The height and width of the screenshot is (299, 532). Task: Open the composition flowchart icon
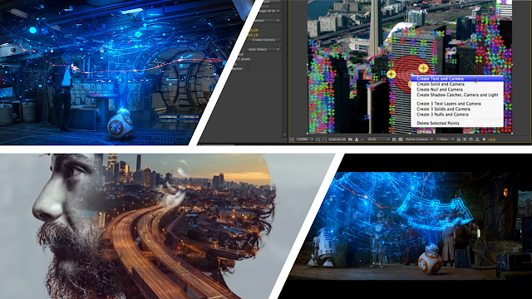(x=477, y=140)
